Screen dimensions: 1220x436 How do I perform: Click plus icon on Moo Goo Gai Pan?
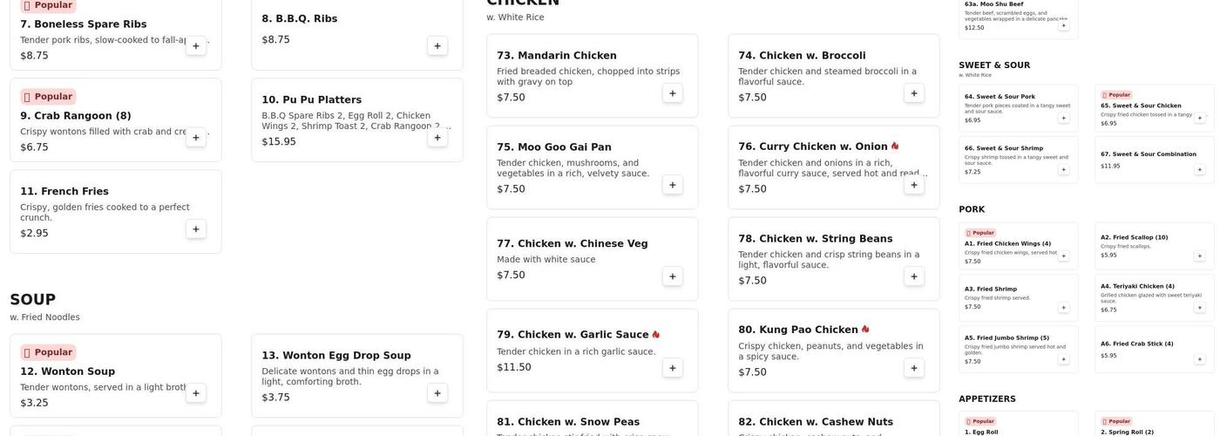(x=673, y=185)
